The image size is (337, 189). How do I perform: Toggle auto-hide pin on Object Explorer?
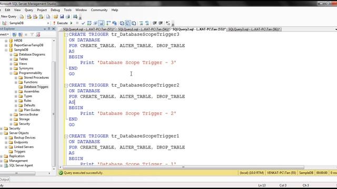coord(49,29)
